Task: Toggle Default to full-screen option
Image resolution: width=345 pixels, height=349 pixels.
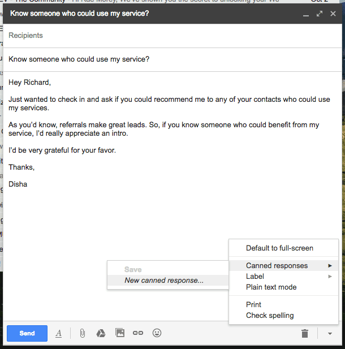Action: click(279, 248)
